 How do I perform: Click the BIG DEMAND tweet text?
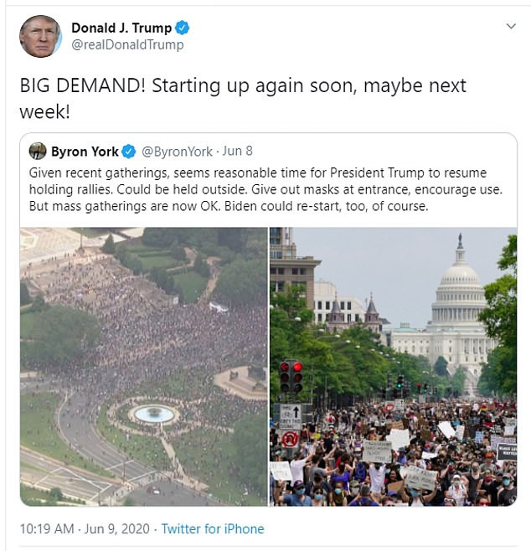243,99
